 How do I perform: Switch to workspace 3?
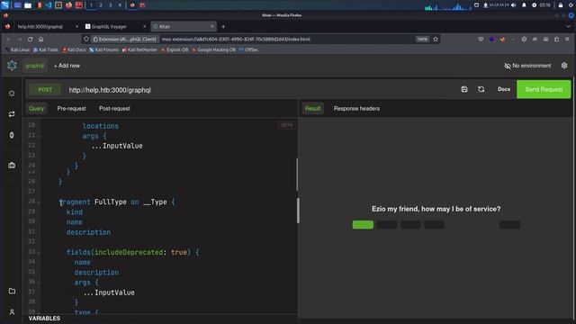(x=110, y=5)
